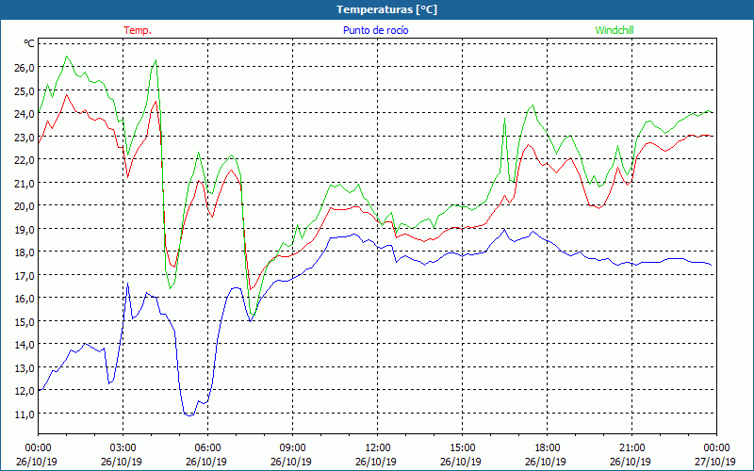This screenshot has width=754, height=471.
Task: Select the green Windchill legend label
Action: point(615,30)
